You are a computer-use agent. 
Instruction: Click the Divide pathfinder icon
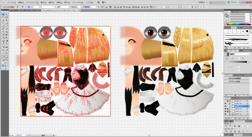[226, 131]
